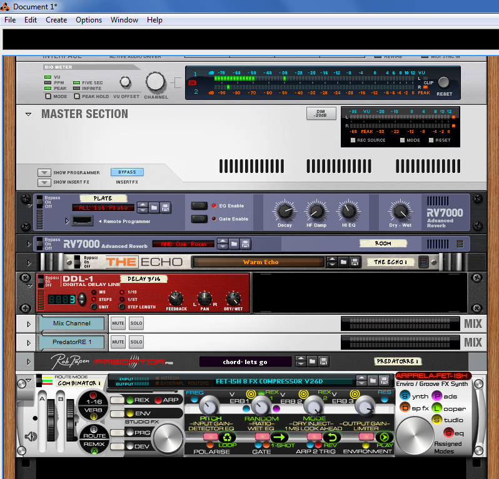Mute the Mix Channel
Screen dimensions: 499x479
coord(118,323)
